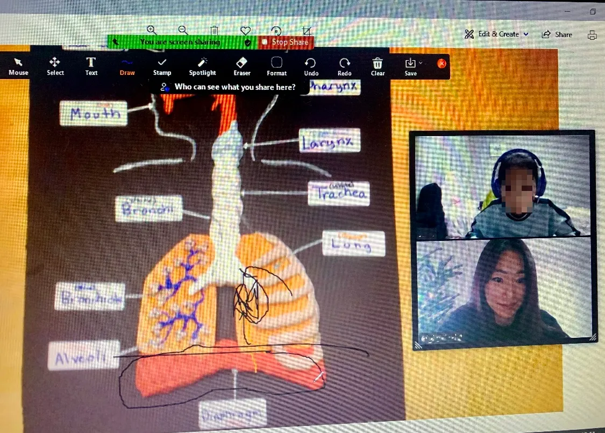Image resolution: width=605 pixels, height=433 pixels.
Task: Clear annotations with the trash tool
Action: click(x=378, y=67)
